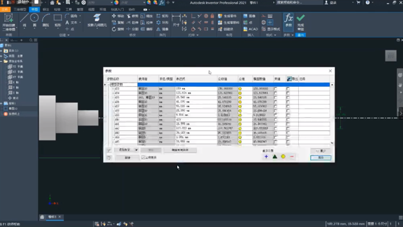This screenshot has height=227, width=403.
Task: Toggle the Key checkbox for parameter d35
Action: point(275,98)
